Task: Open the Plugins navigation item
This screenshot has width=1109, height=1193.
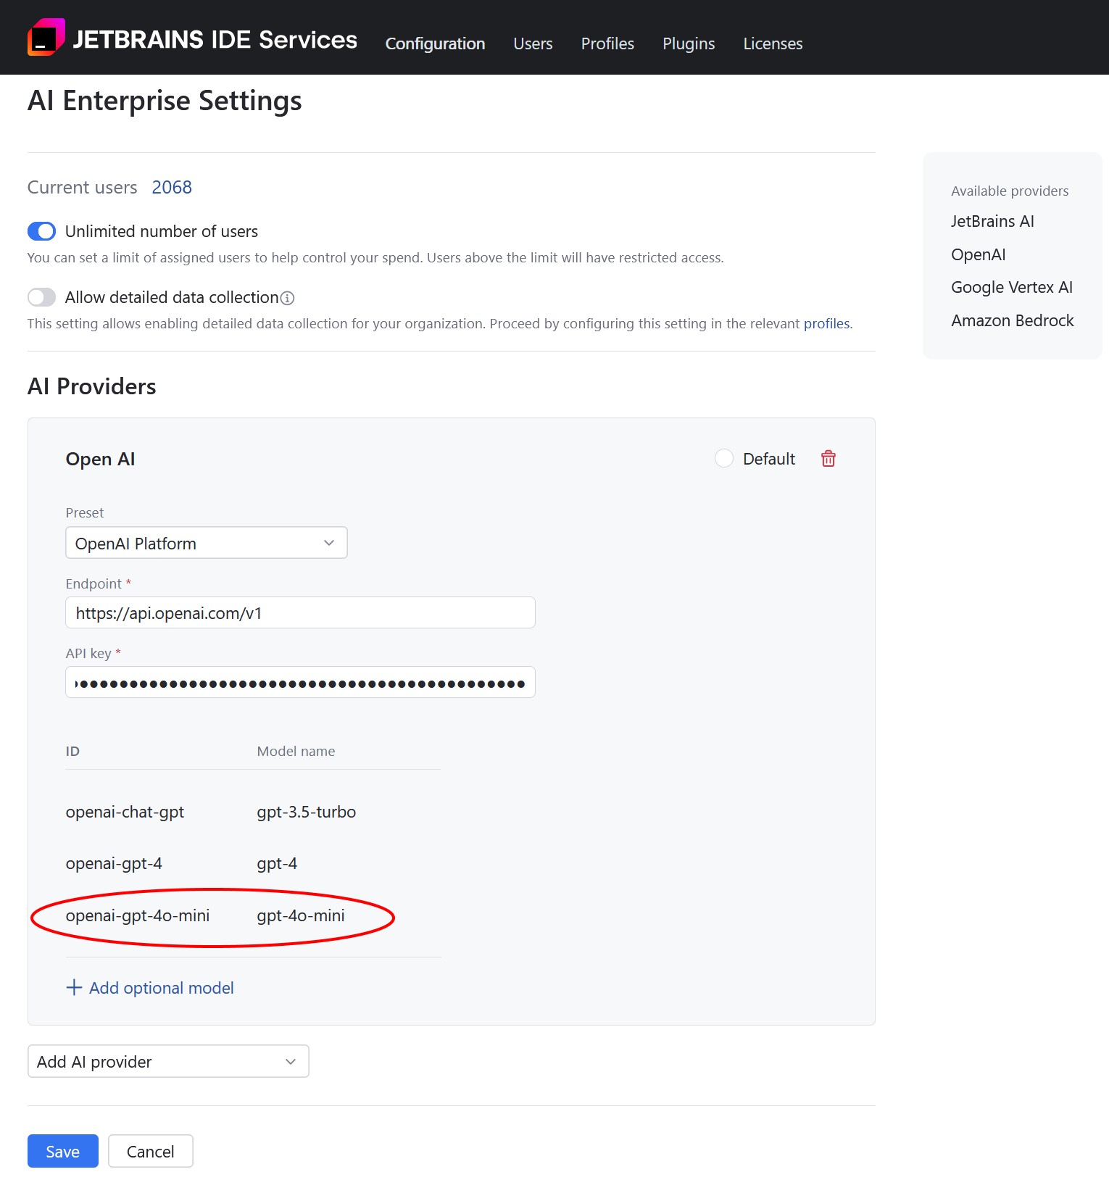Action: coord(688,43)
